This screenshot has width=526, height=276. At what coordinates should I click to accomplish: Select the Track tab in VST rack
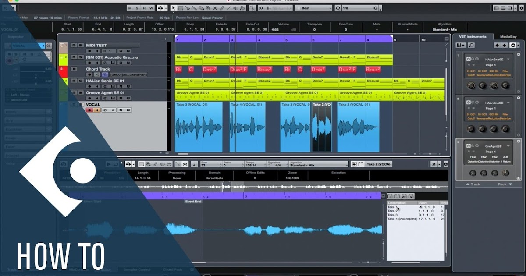(473, 184)
